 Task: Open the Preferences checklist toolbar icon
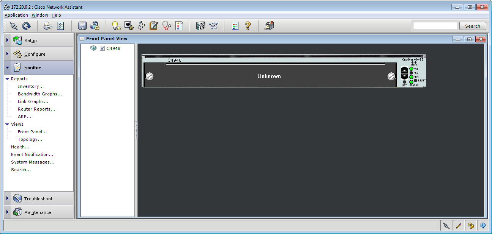tap(61, 26)
